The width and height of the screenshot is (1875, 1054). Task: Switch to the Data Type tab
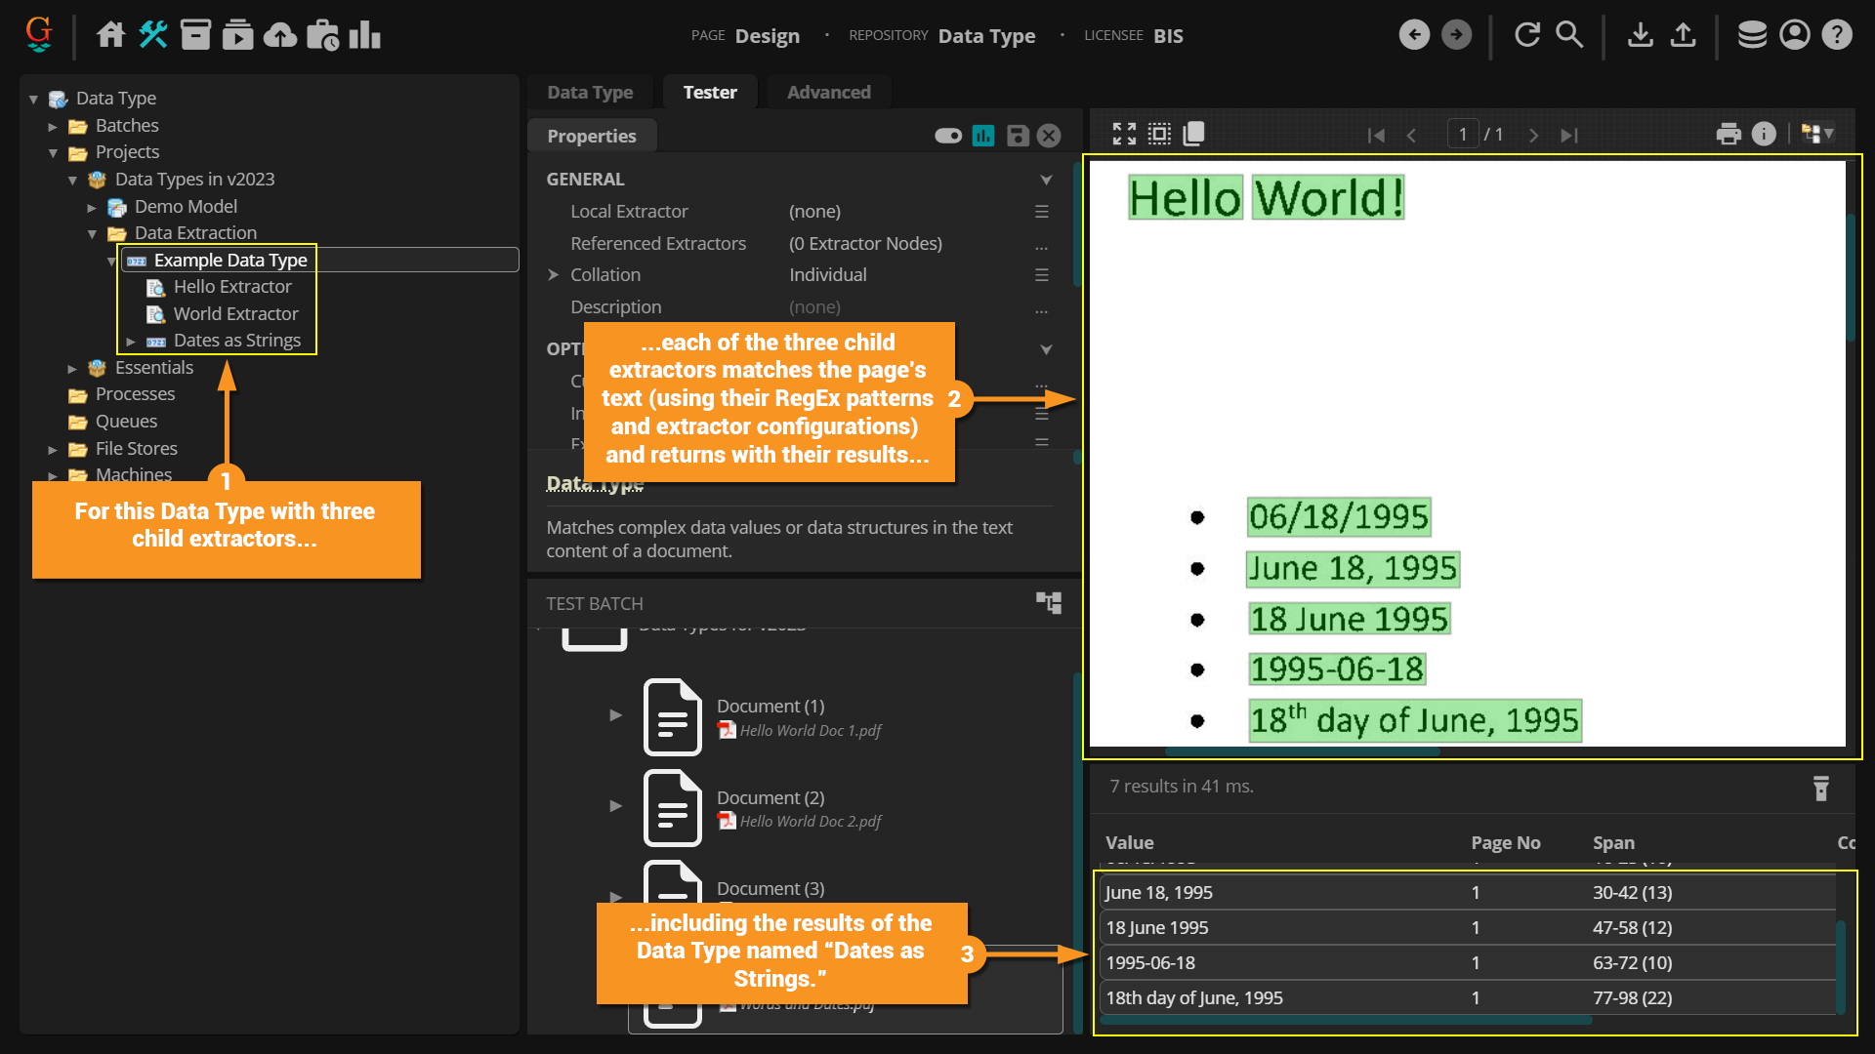click(x=590, y=93)
